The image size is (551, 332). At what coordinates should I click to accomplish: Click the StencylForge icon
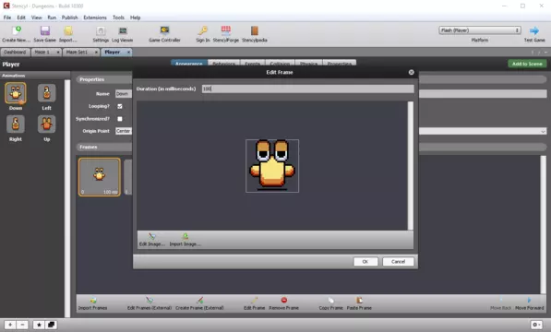point(226,30)
